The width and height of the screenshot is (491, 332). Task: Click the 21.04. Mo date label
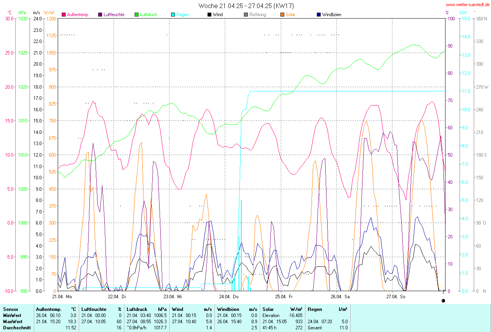coord(62,297)
